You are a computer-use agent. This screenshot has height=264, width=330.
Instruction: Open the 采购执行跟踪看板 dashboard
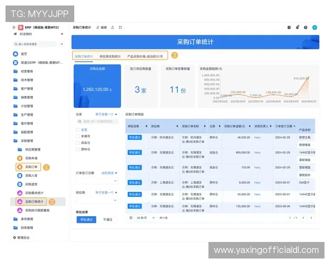33,210
